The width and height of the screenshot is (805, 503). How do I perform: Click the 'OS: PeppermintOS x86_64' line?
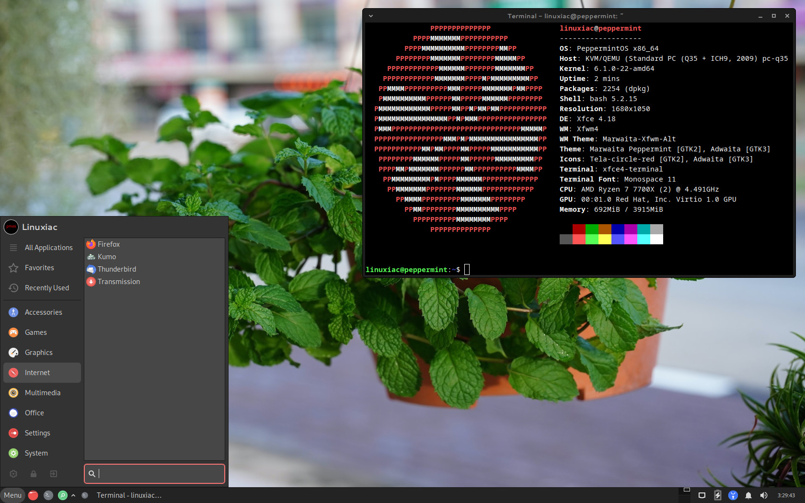coord(609,48)
